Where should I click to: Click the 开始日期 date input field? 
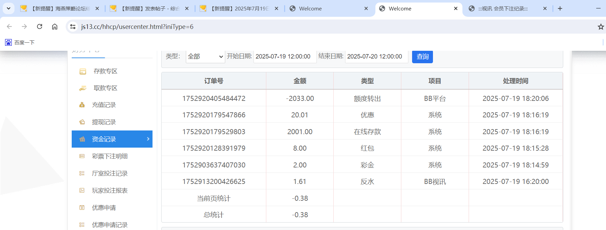pyautogui.click(x=284, y=56)
